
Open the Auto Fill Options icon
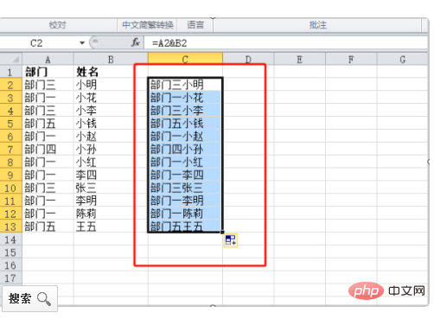[231, 240]
